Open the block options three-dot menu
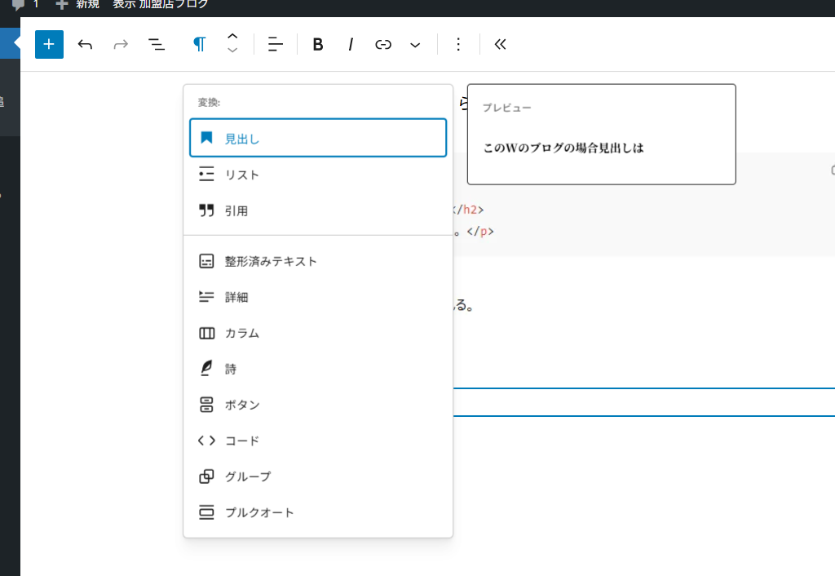The image size is (835, 576). [x=458, y=44]
